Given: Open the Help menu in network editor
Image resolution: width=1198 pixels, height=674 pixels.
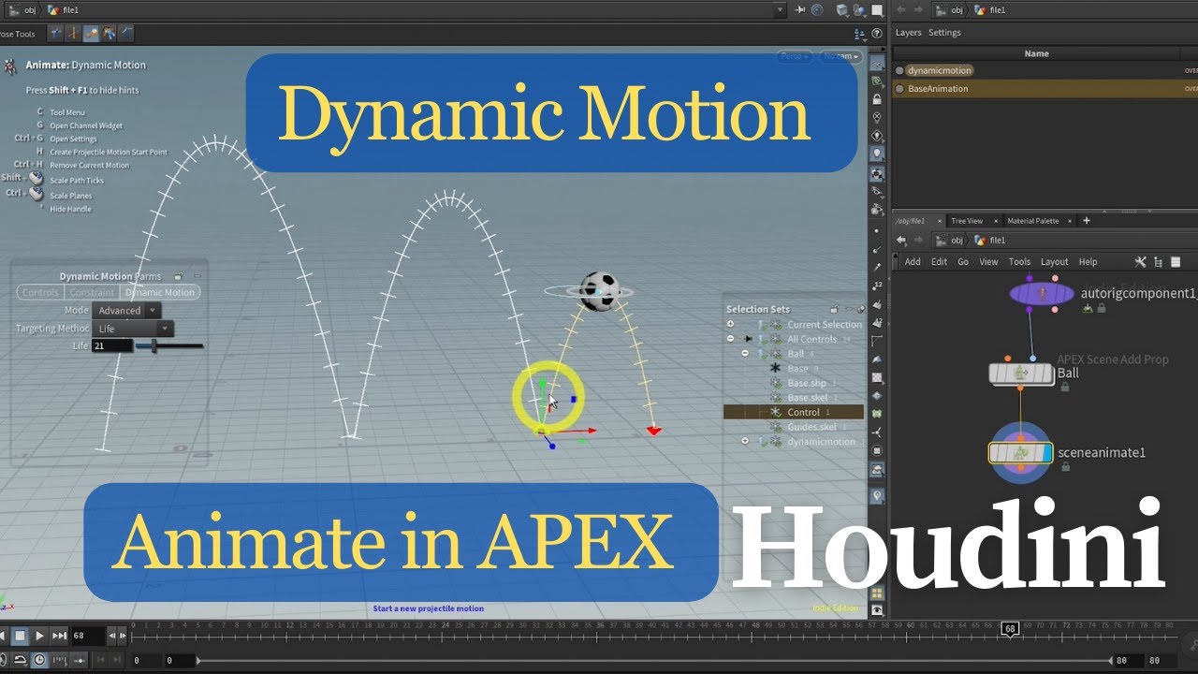Looking at the screenshot, I should click(x=1088, y=262).
